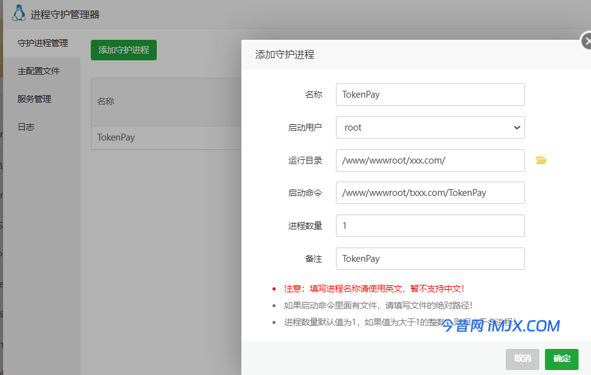Image resolution: width=591 pixels, height=375 pixels.
Task: Click the 启动用户 field label
Action: point(305,127)
